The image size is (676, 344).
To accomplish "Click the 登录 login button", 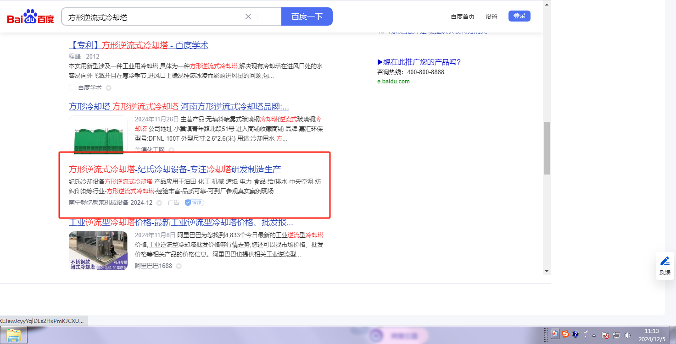I will [x=519, y=16].
